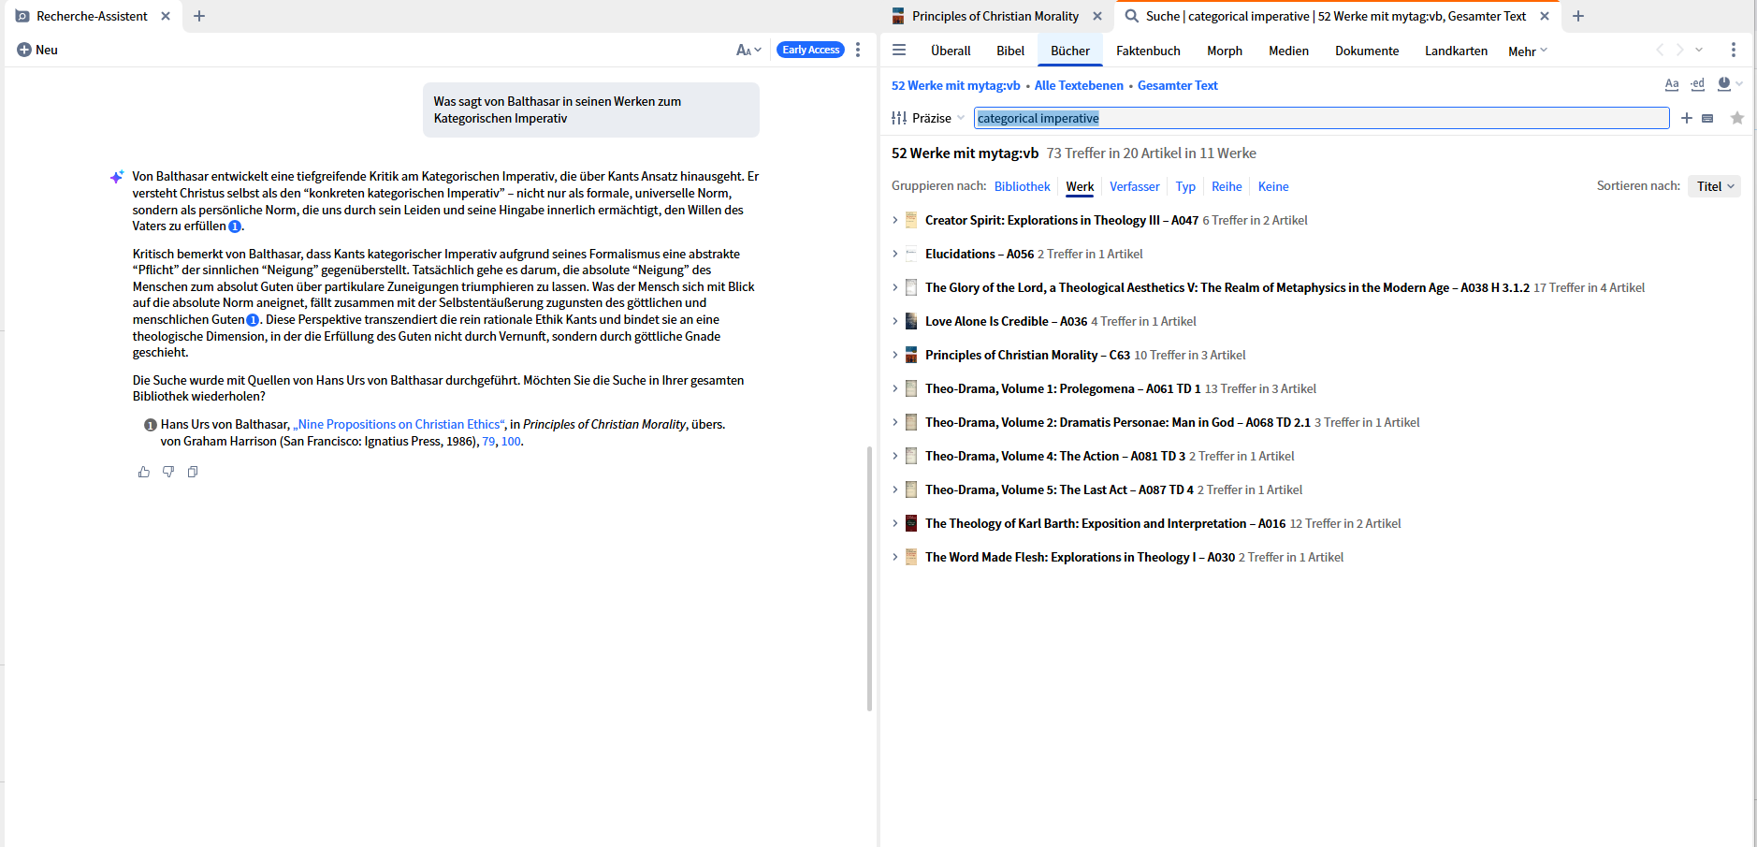Give a thumbs up to the AI response
The width and height of the screenshot is (1757, 847).
click(144, 472)
